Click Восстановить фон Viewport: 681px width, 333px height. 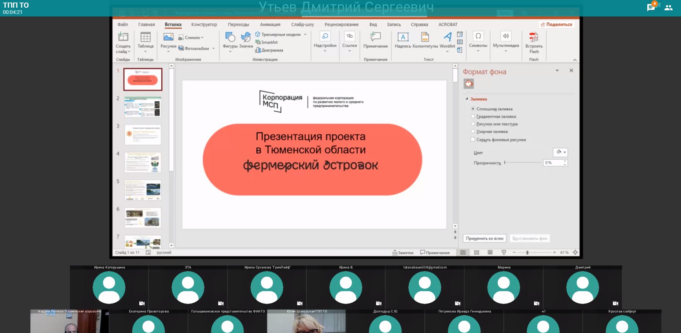tap(530, 238)
